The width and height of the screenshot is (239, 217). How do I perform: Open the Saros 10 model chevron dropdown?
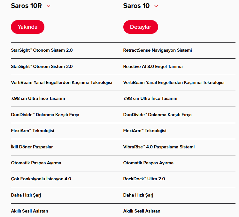[x=156, y=6]
